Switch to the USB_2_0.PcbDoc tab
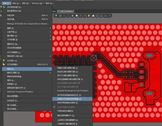 65,11
